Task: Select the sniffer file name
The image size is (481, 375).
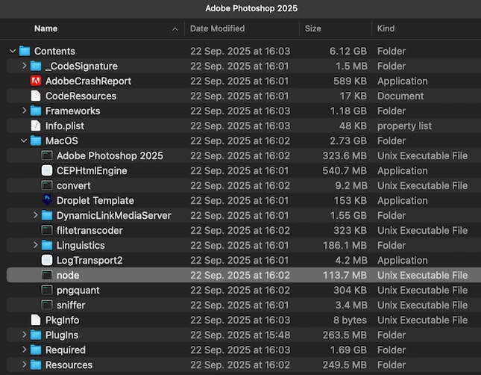Action: 71,306
